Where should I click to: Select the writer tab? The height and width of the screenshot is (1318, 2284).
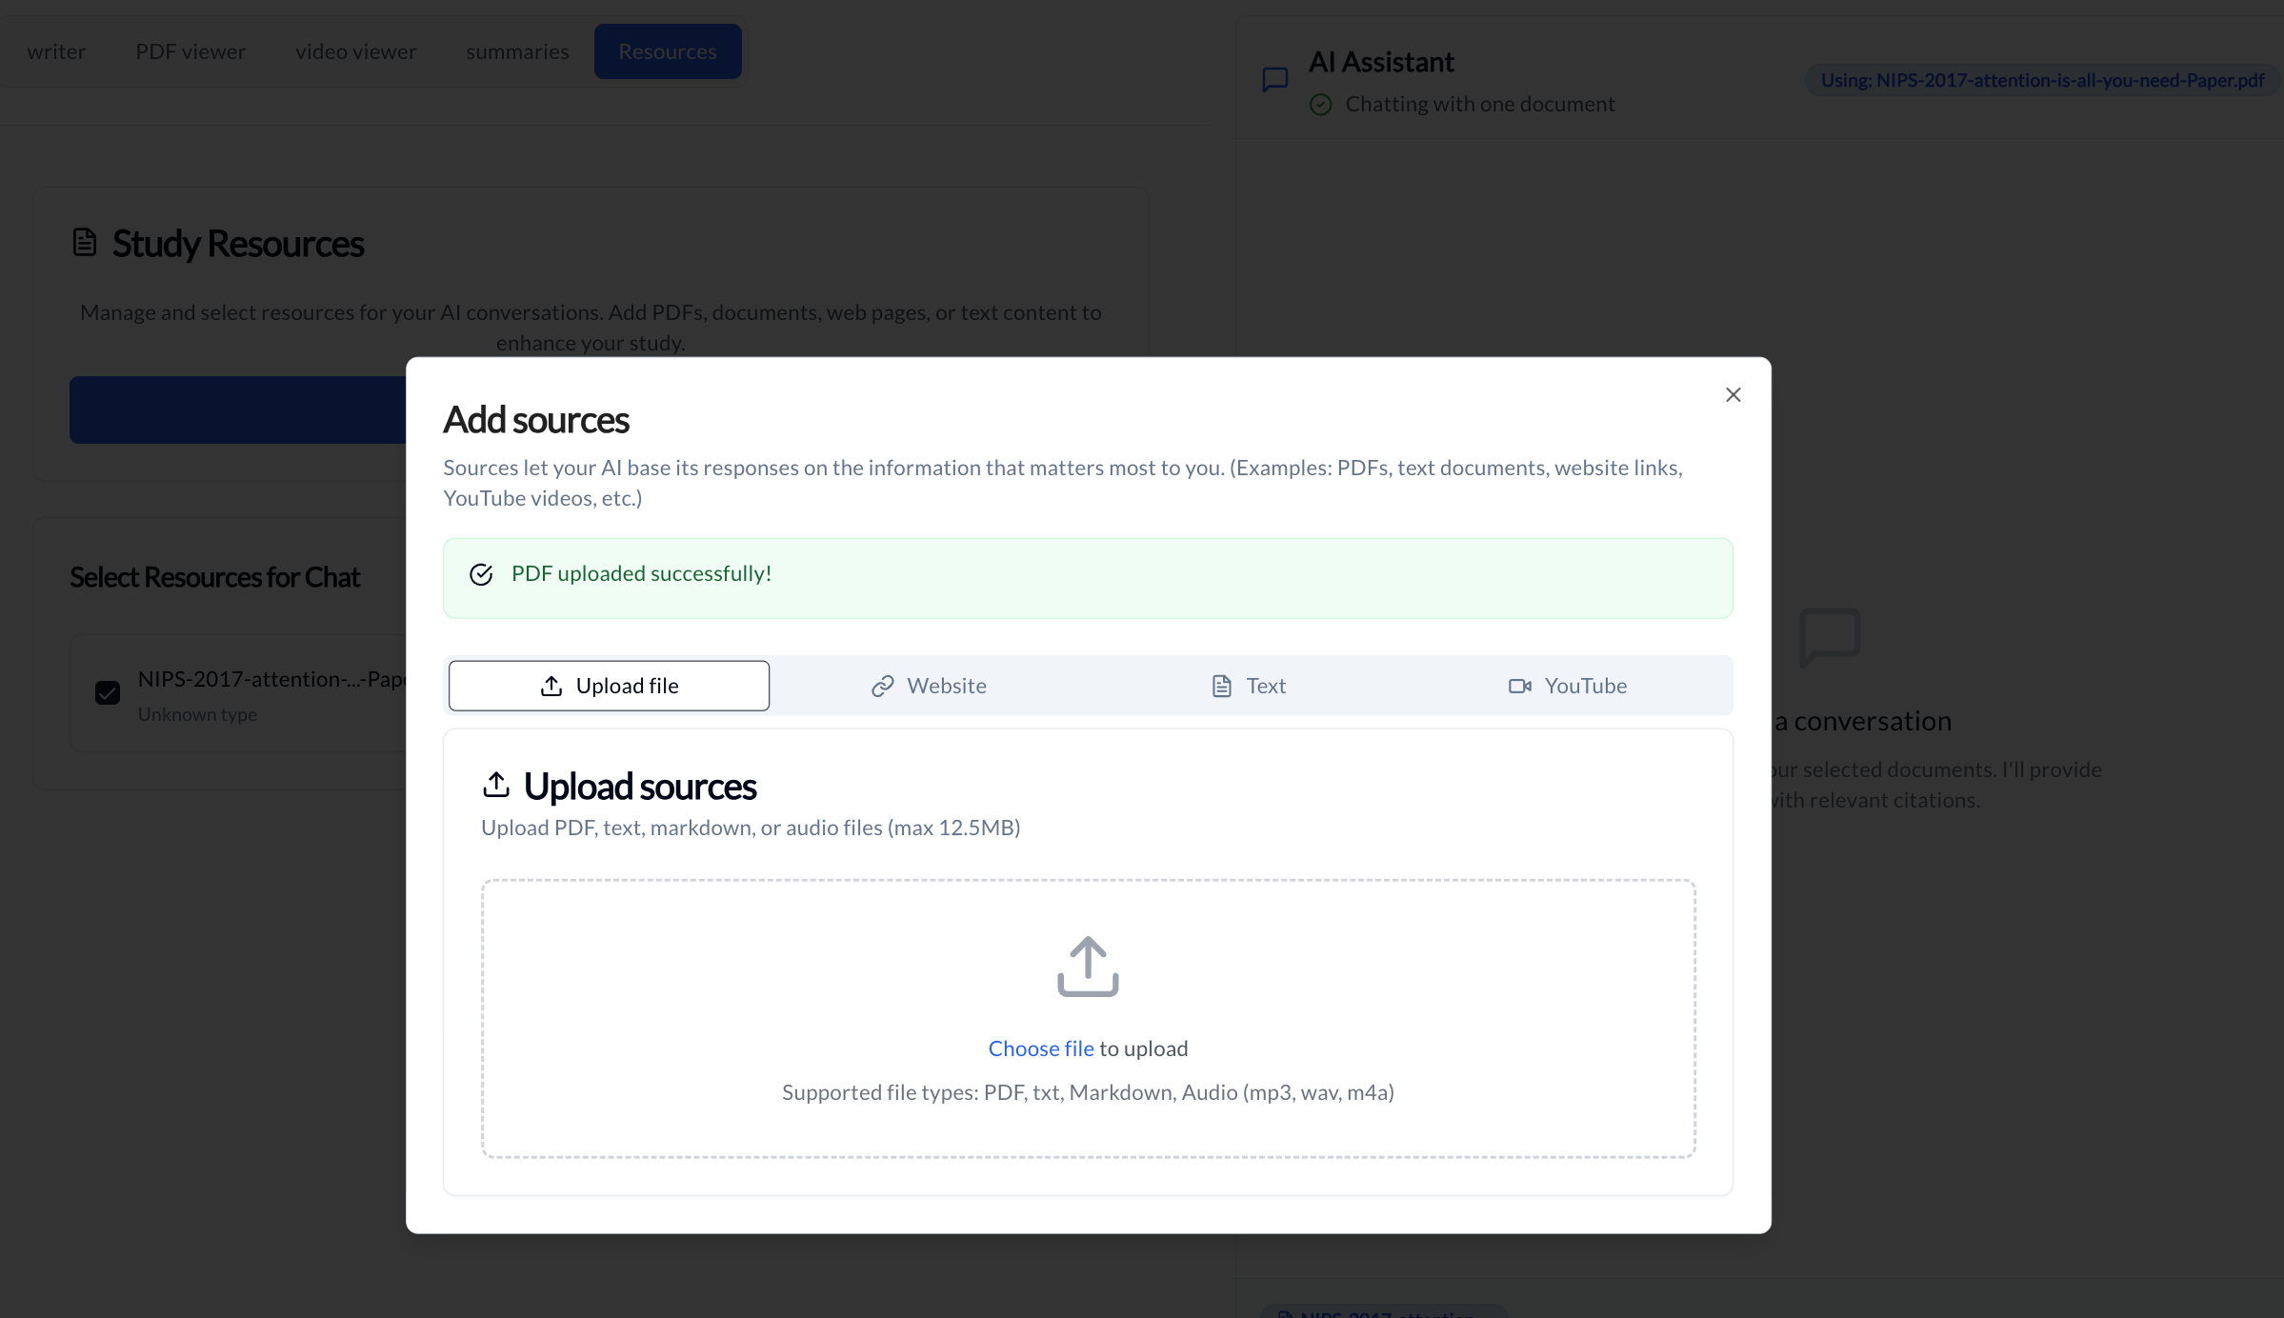pos(57,51)
